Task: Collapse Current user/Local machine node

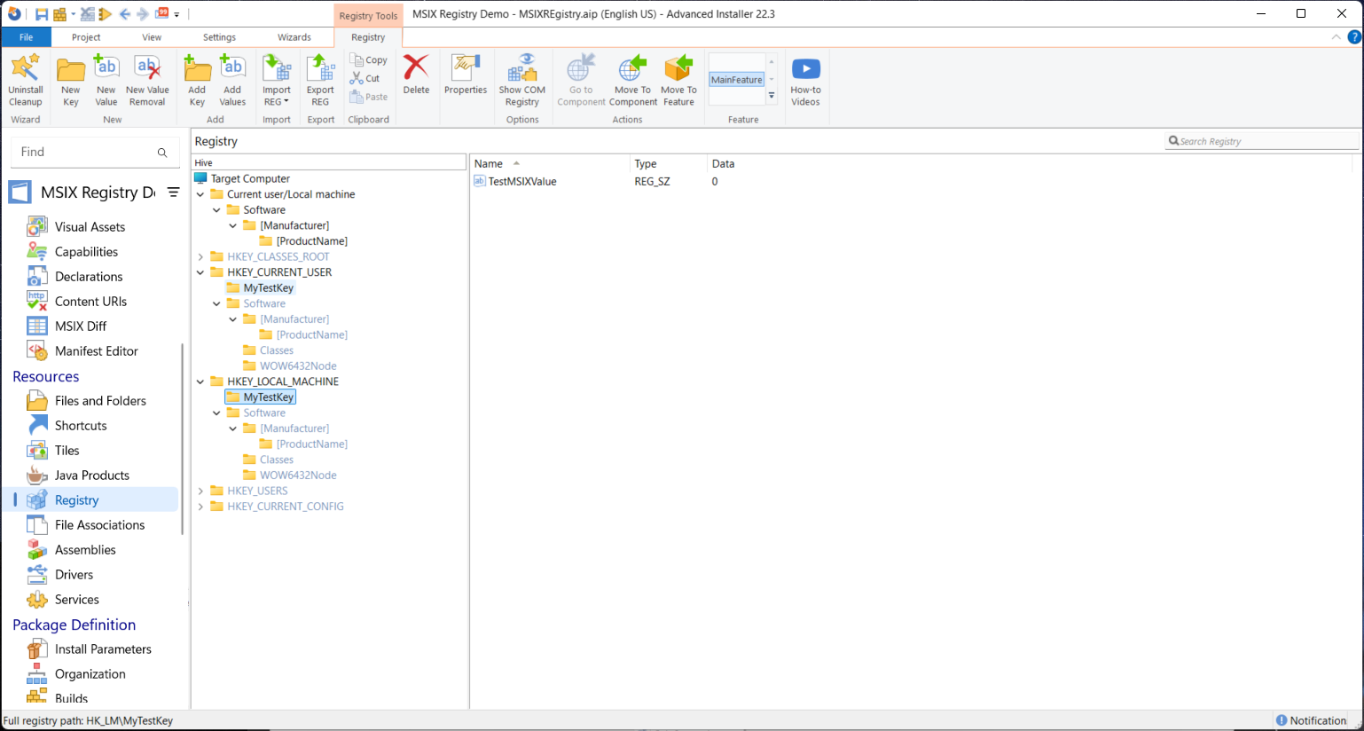Action: pyautogui.click(x=200, y=194)
